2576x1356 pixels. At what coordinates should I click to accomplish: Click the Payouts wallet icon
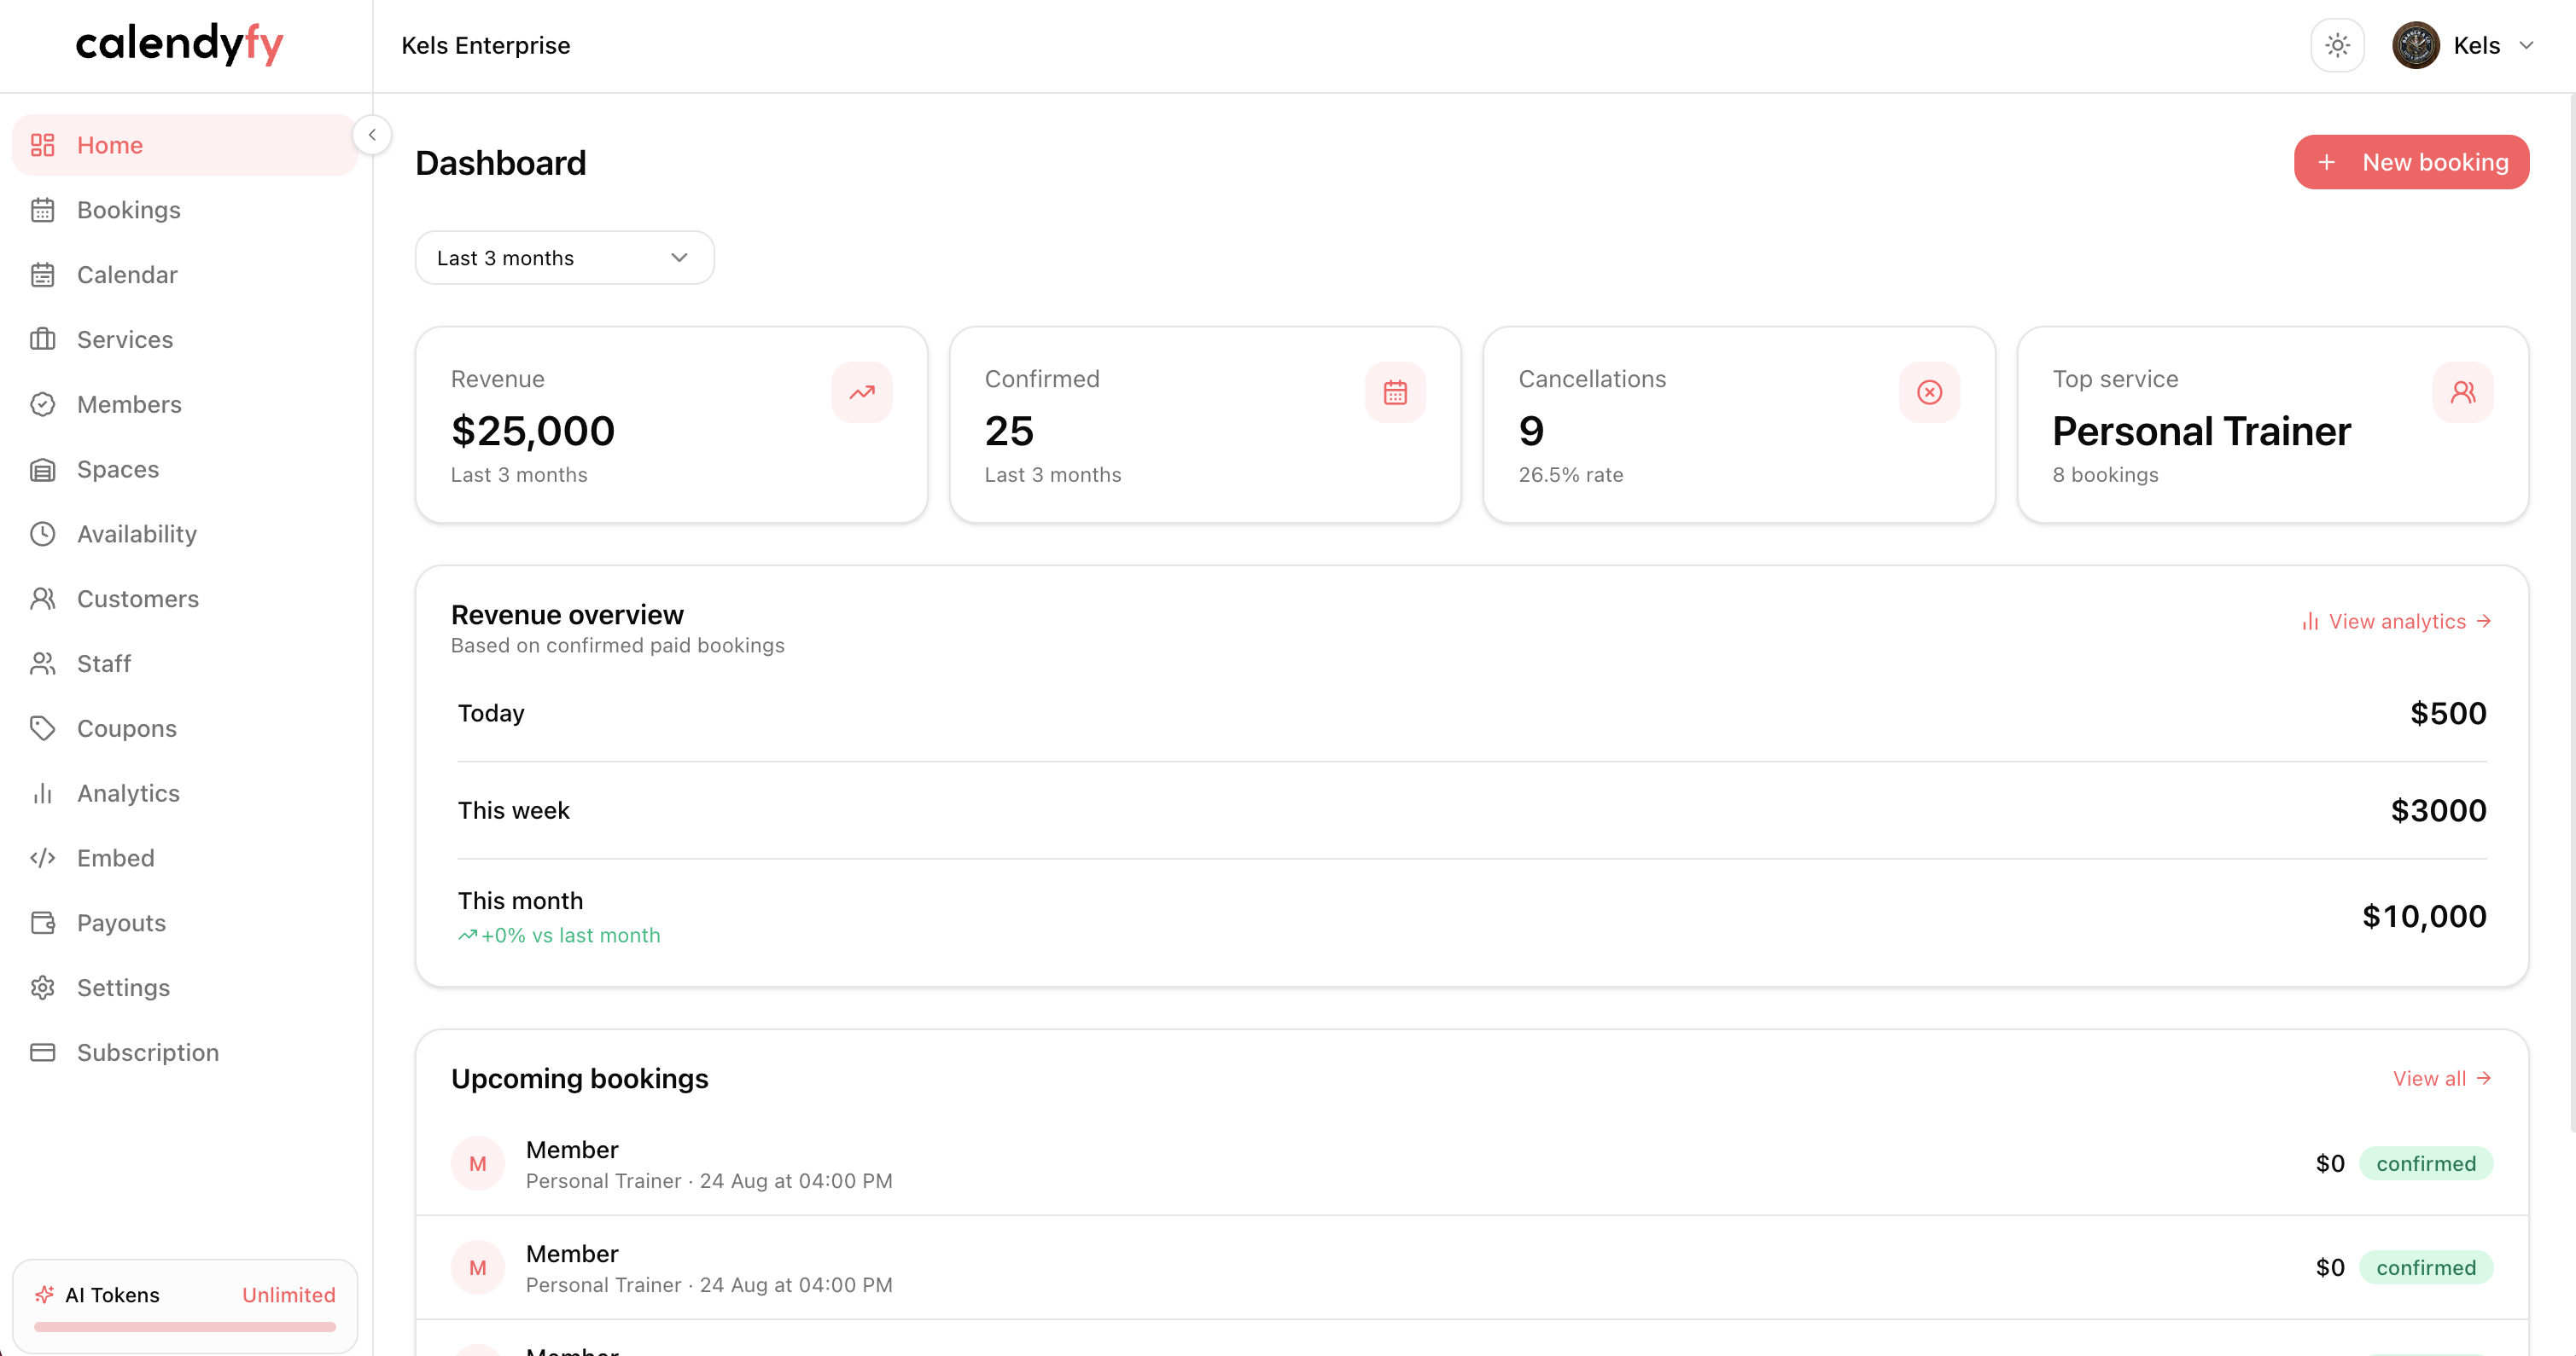coord(42,924)
